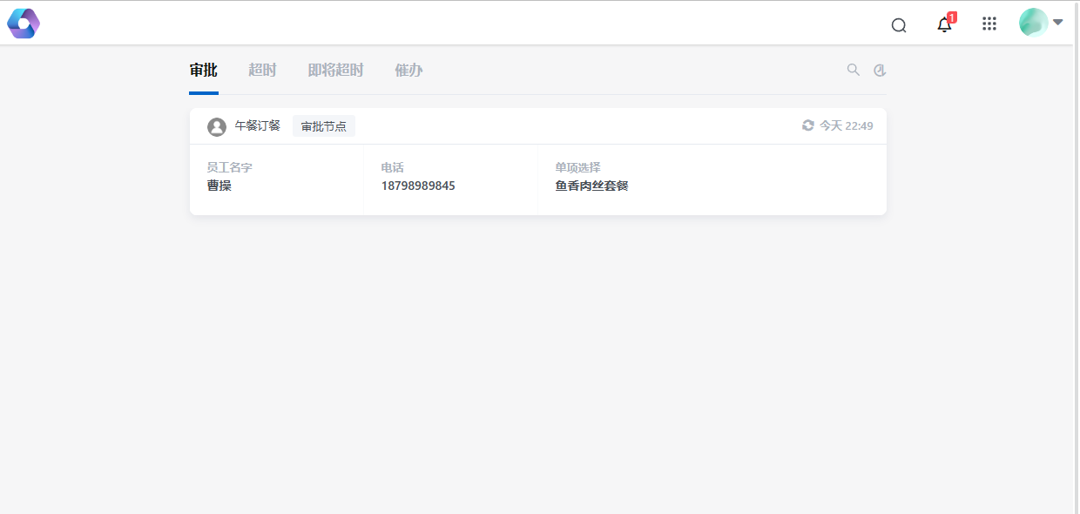The image size is (1080, 514).
Task: Open global search from the top bar
Action: pos(899,24)
